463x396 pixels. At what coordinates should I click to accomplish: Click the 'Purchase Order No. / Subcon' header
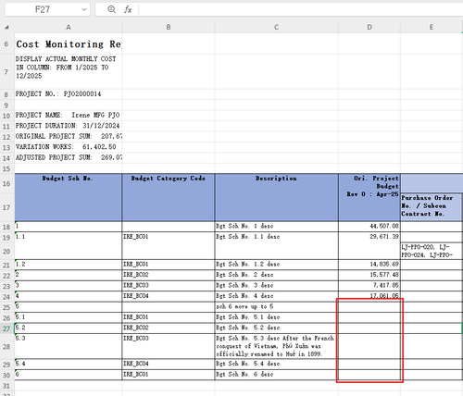coord(432,207)
